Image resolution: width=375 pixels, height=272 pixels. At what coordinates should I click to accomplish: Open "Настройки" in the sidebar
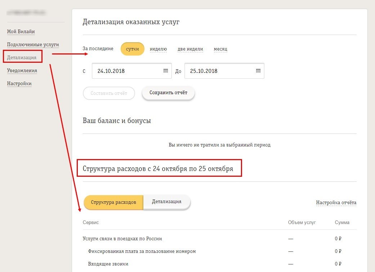[19, 83]
